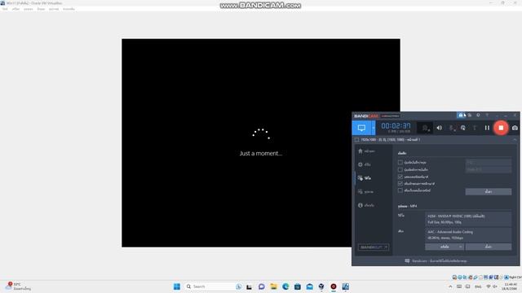Open the About tab in Bandicam sidebar
This screenshot has height=293, width=522.
pos(366,205)
